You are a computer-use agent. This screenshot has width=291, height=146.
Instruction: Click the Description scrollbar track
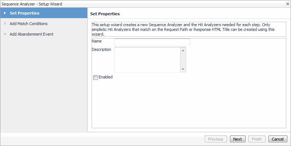(x=183, y=60)
